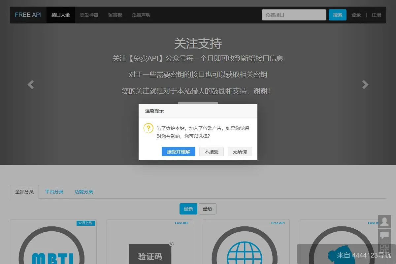Keep sorting on 最新
396x264 pixels.
[188, 209]
